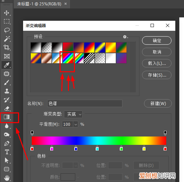Open the presets gear menu
The width and height of the screenshot is (184, 182).
pyautogui.click(x=125, y=37)
